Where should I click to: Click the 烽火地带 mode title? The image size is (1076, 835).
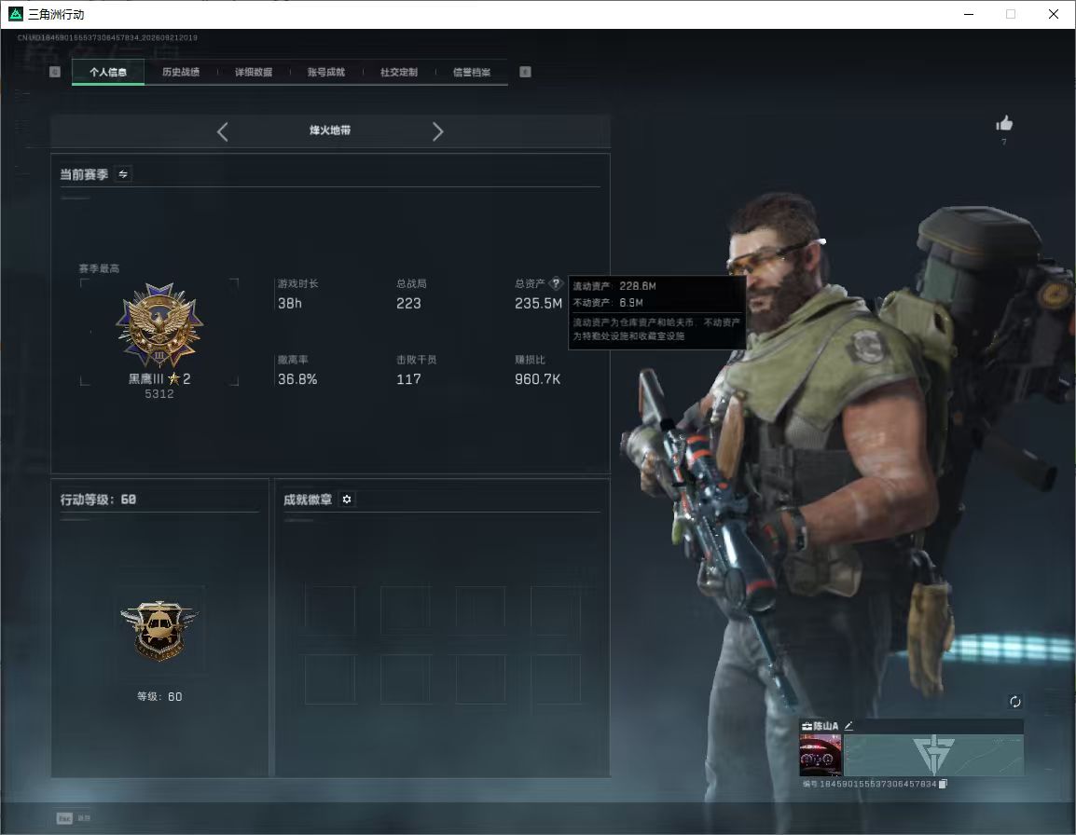[329, 130]
